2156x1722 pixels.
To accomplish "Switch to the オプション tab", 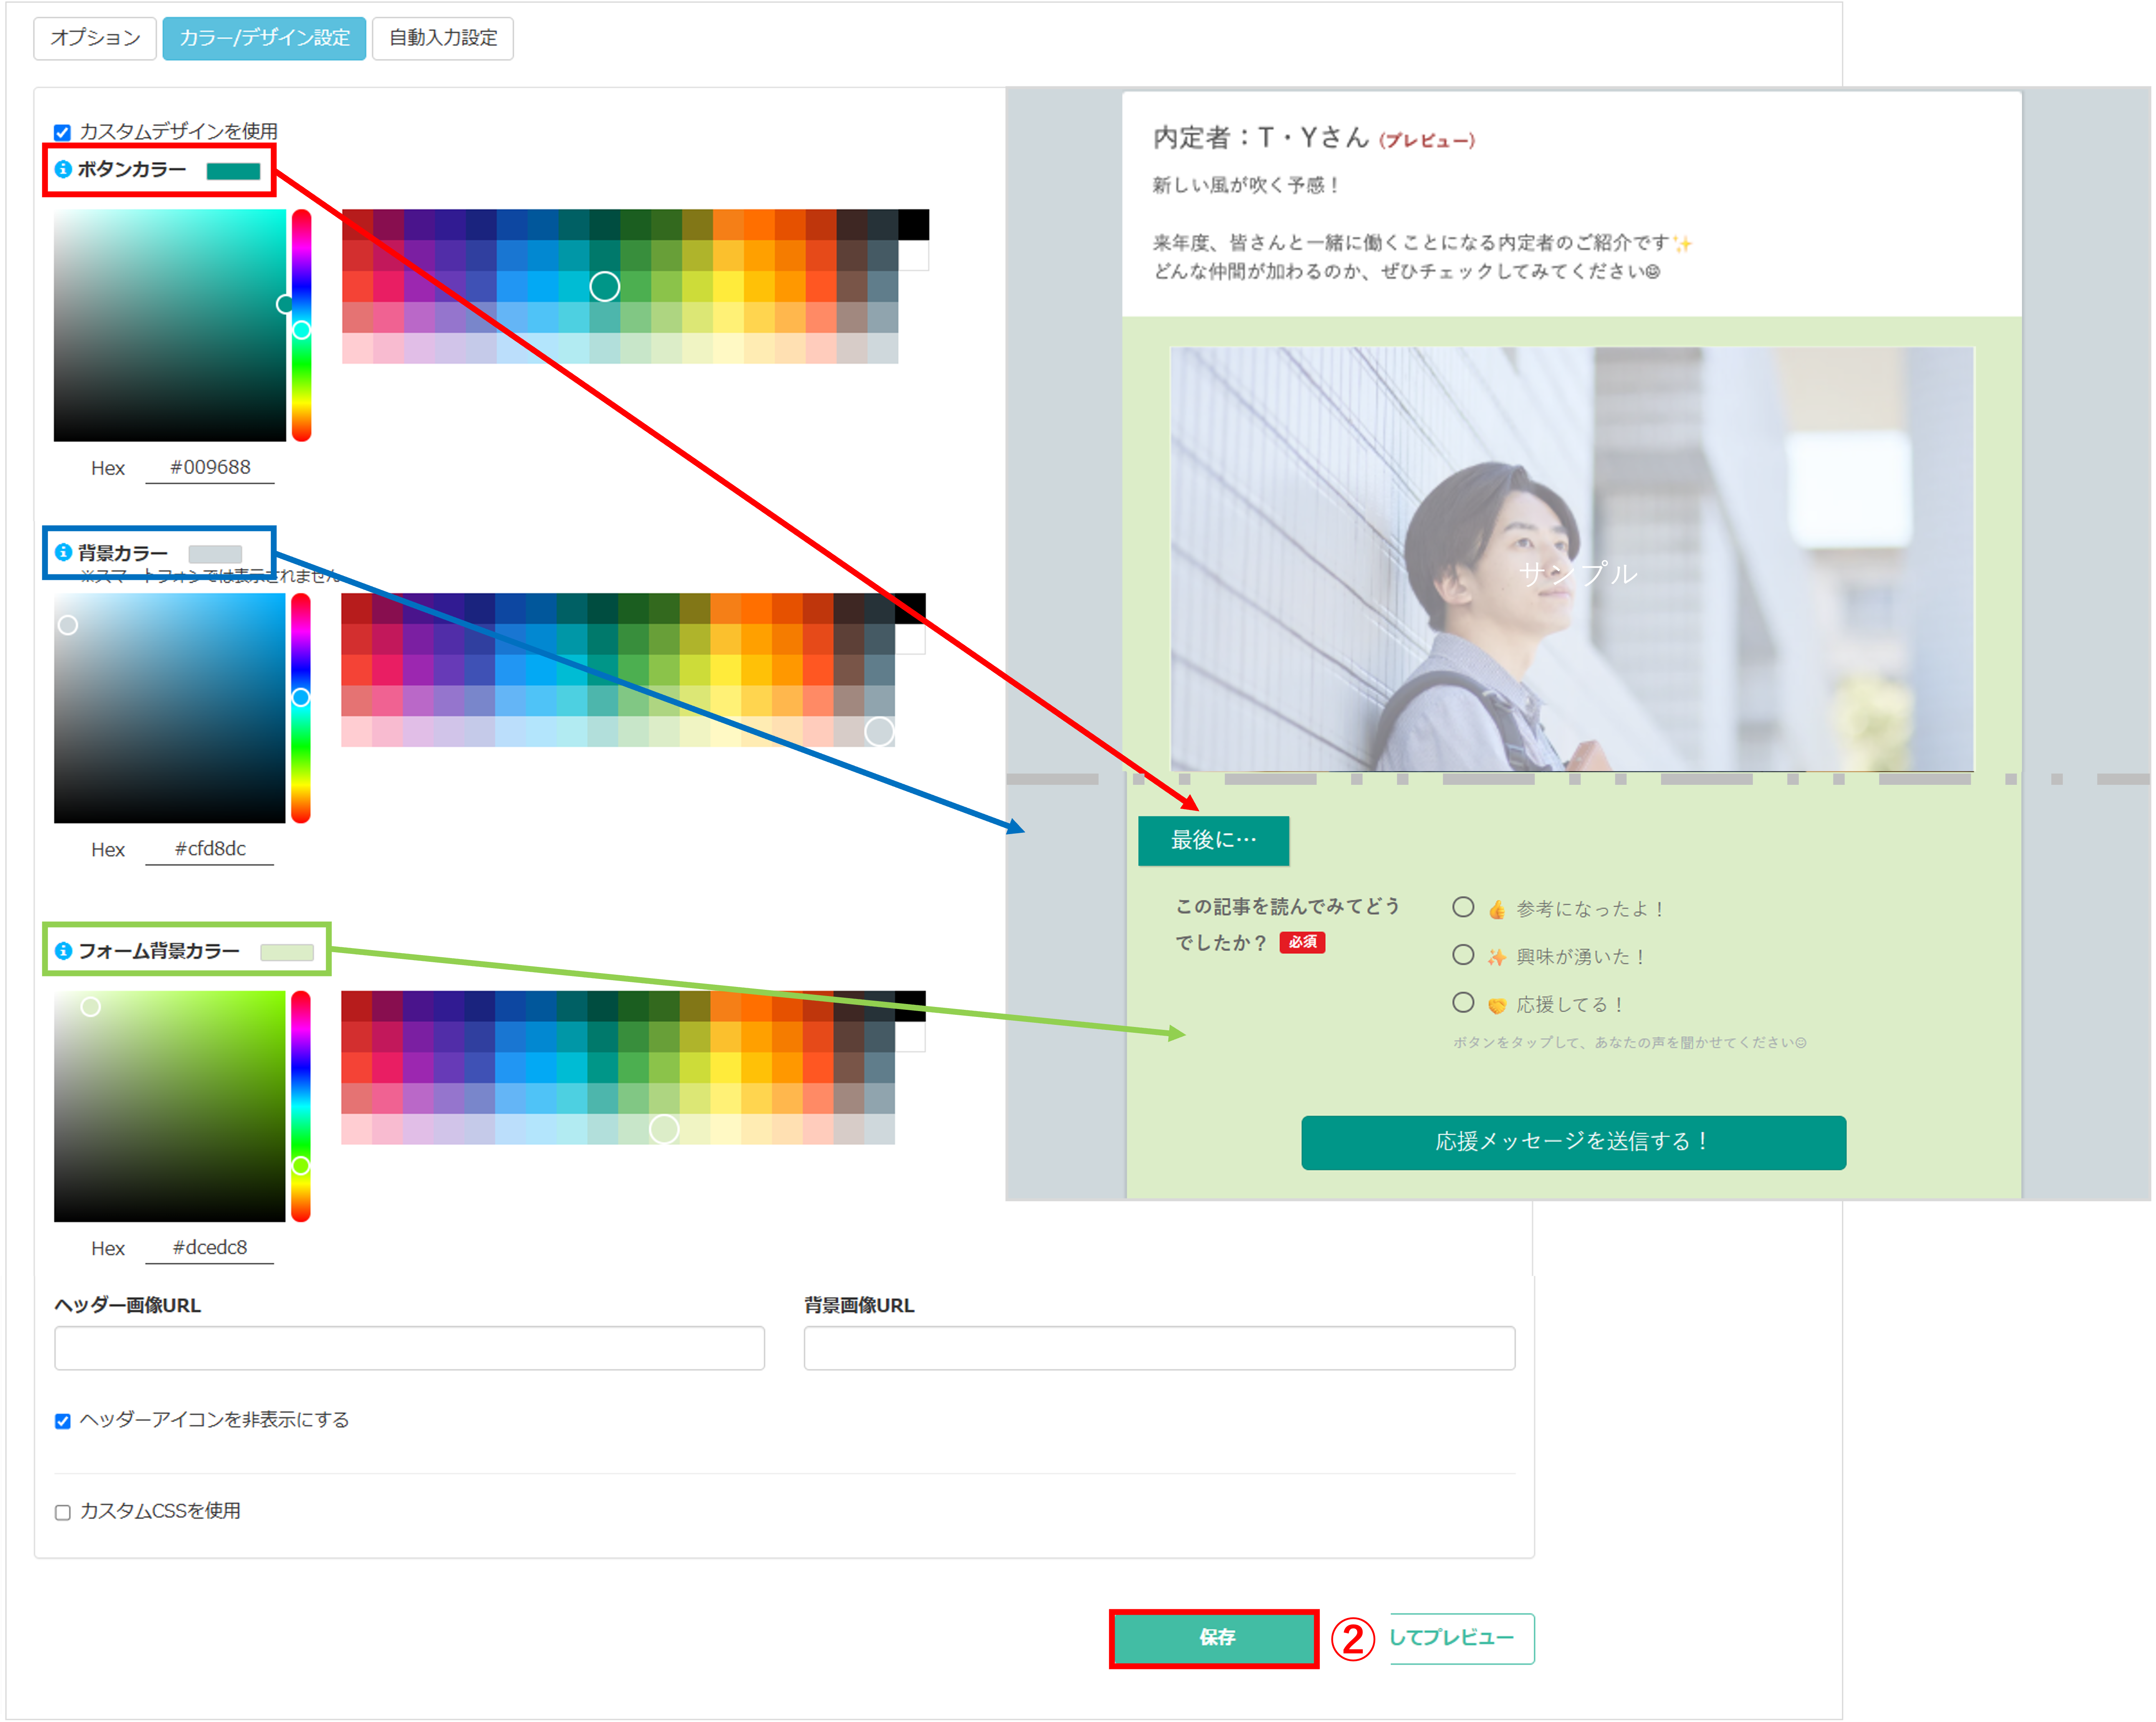I will tap(95, 38).
